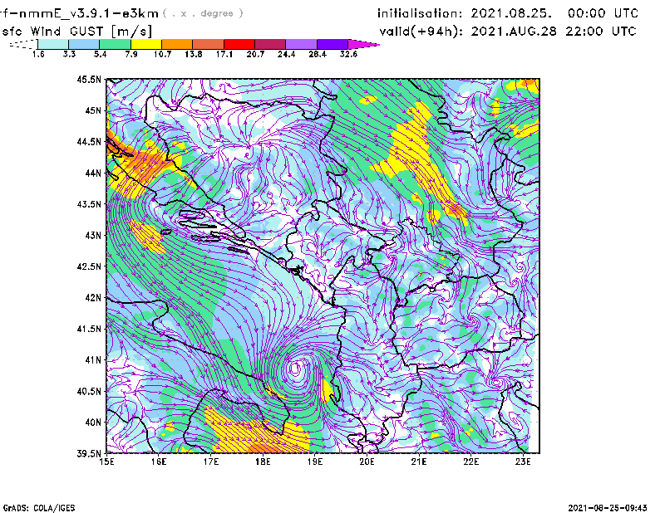Image resolution: width=665 pixels, height=513 pixels.
Task: Click the legend value 13.8
Action: click(194, 54)
